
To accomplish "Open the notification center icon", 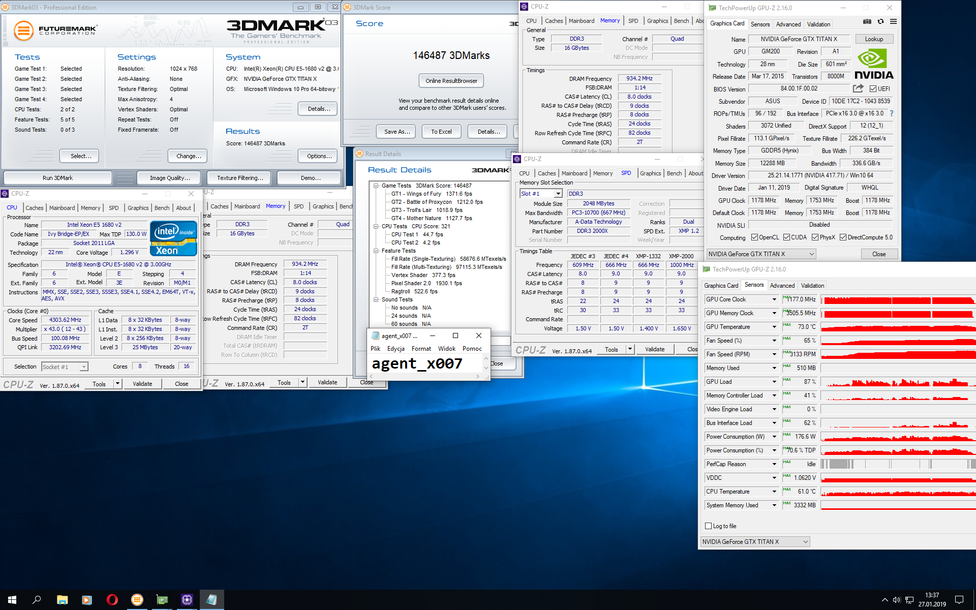I will (x=959, y=600).
